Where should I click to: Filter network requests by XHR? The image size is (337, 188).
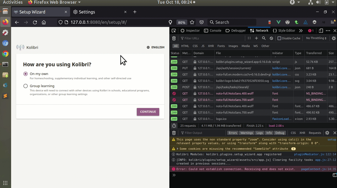[211, 46]
